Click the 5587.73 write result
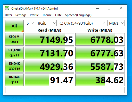 (x=100, y=66)
